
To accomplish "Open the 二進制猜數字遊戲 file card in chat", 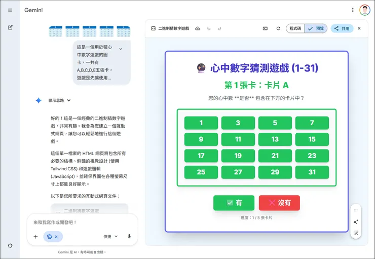I will [x=89, y=208].
